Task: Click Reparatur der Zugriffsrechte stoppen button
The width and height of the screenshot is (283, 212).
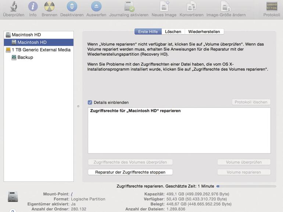Action: click(130, 172)
